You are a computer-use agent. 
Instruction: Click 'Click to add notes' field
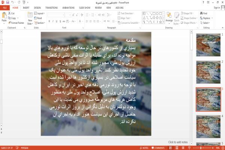pyautogui.click(x=178, y=142)
